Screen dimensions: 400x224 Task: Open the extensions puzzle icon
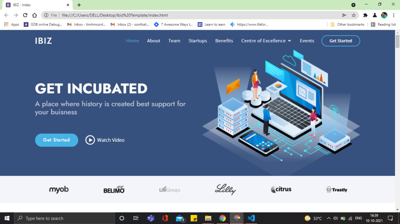coord(365,15)
